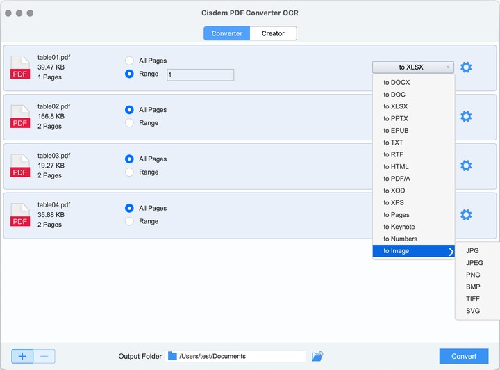
Task: Collapse the 'to XLSX' format dropdown
Action: click(413, 67)
